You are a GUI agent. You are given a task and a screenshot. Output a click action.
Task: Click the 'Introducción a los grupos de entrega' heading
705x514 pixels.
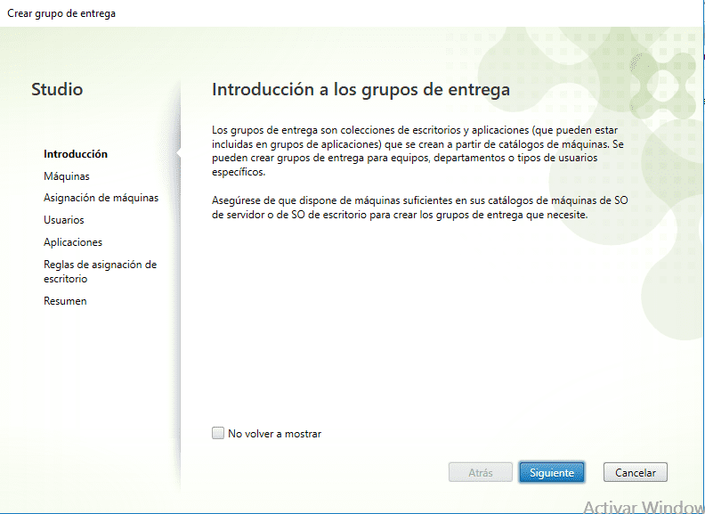(x=361, y=90)
